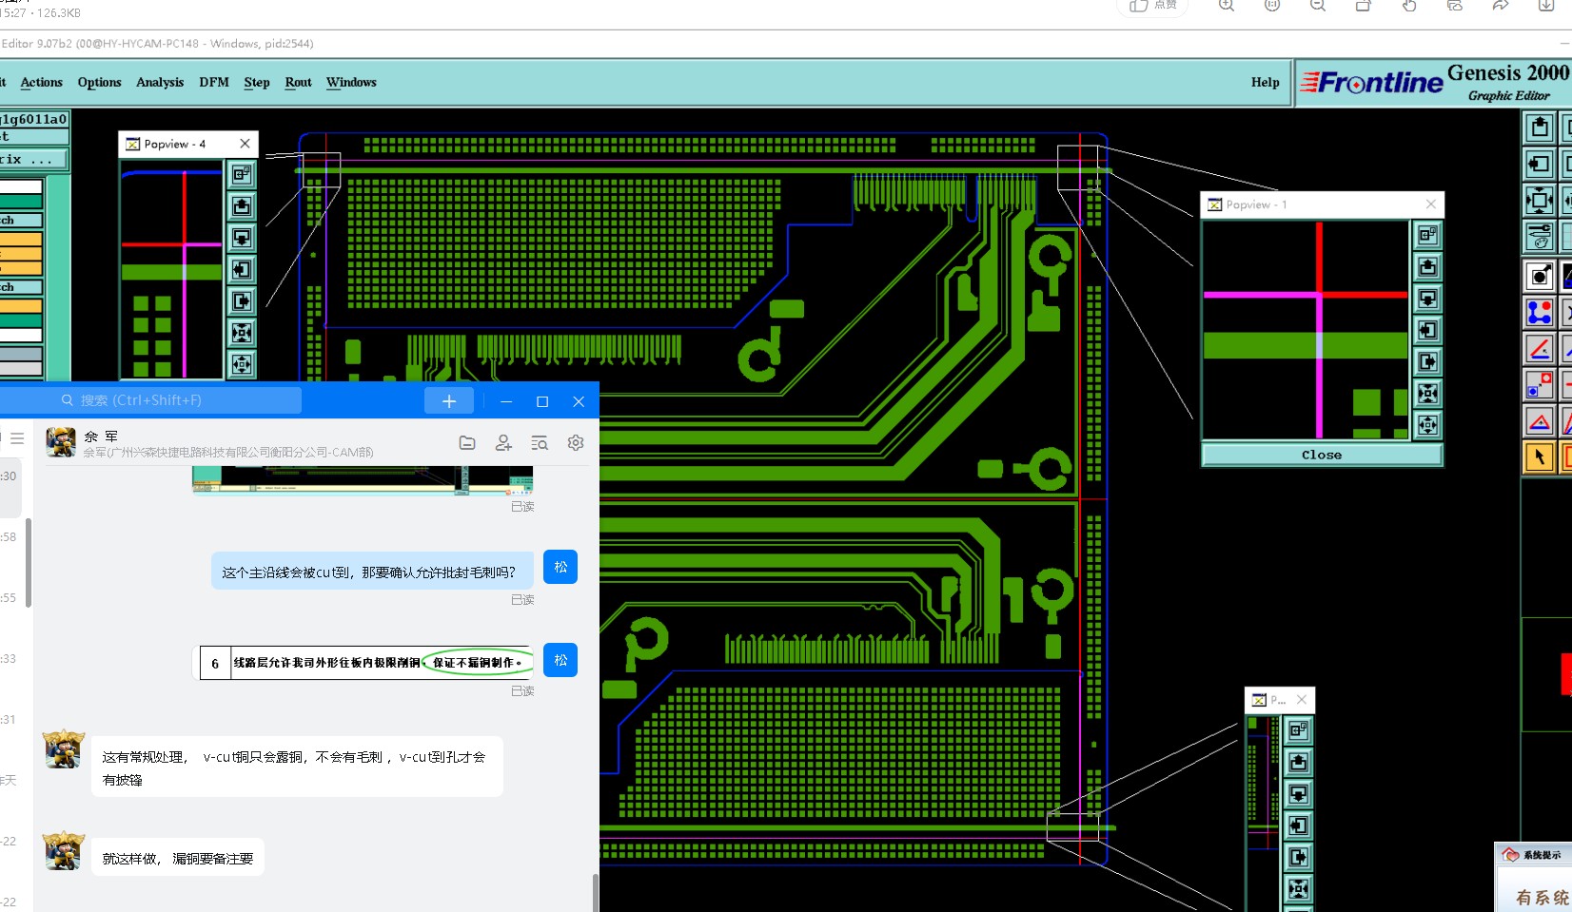This screenshot has height=912, width=1572.
Task: Click the zoom out magnifier in image viewer
Action: 1318,6
